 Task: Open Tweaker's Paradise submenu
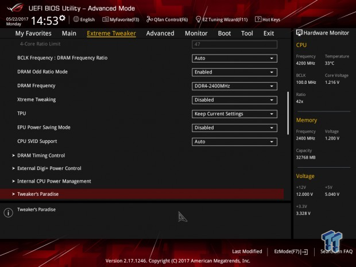point(142,194)
